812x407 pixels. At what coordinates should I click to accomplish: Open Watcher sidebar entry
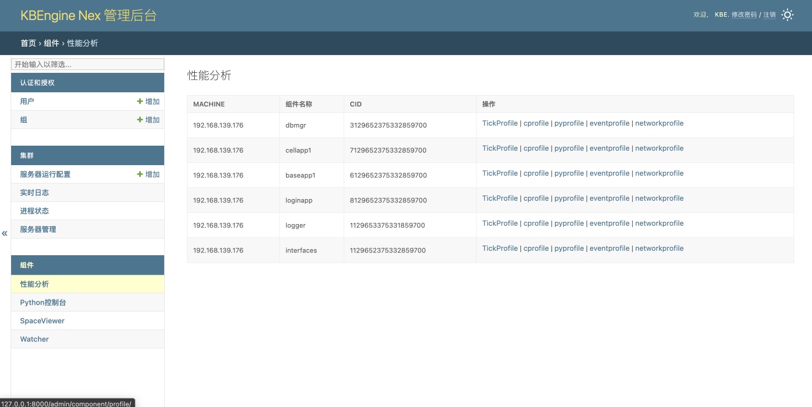pyautogui.click(x=35, y=339)
